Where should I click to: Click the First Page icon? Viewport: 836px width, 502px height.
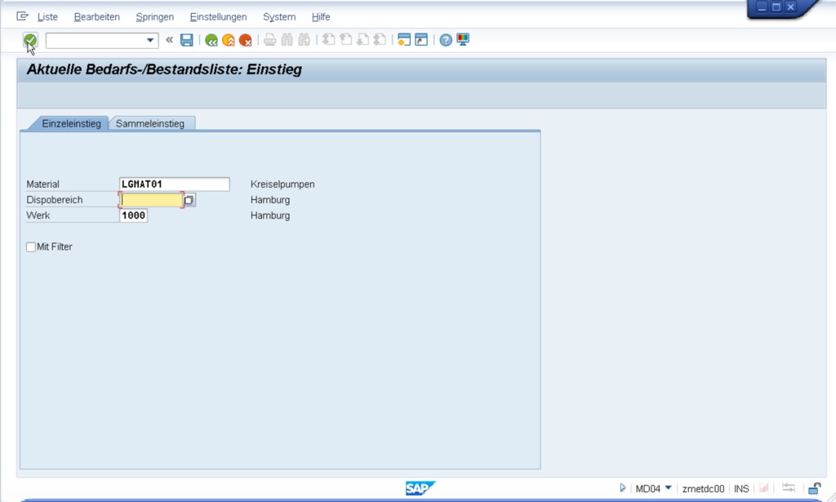[329, 40]
